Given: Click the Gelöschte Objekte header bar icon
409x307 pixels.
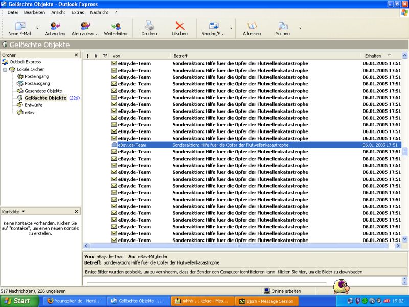Looking at the screenshot, I should point(5,45).
